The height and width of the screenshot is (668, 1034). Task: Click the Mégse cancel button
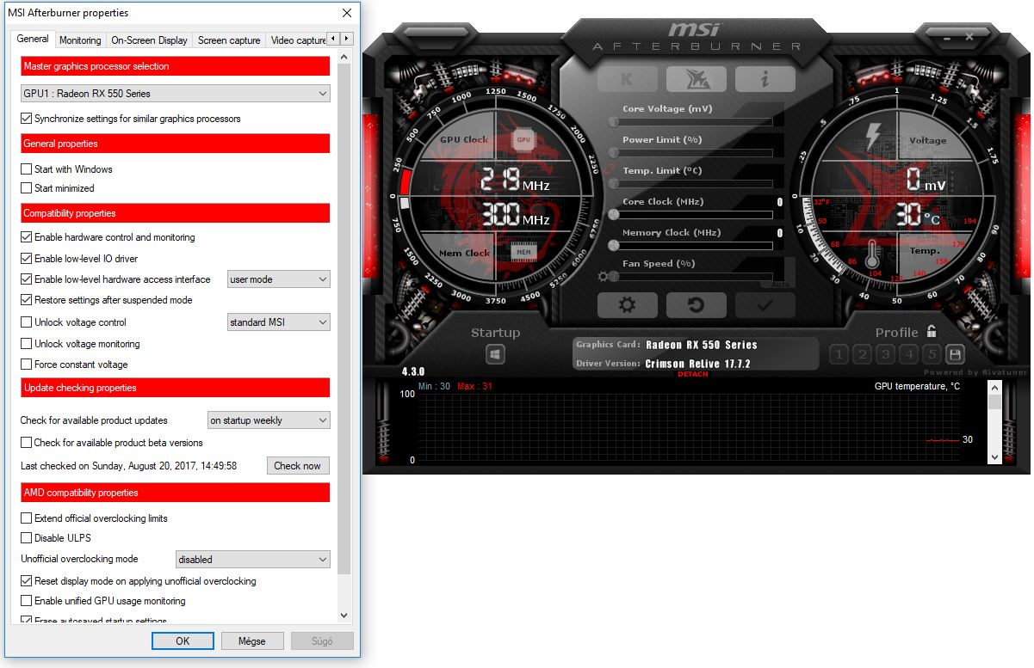click(252, 640)
